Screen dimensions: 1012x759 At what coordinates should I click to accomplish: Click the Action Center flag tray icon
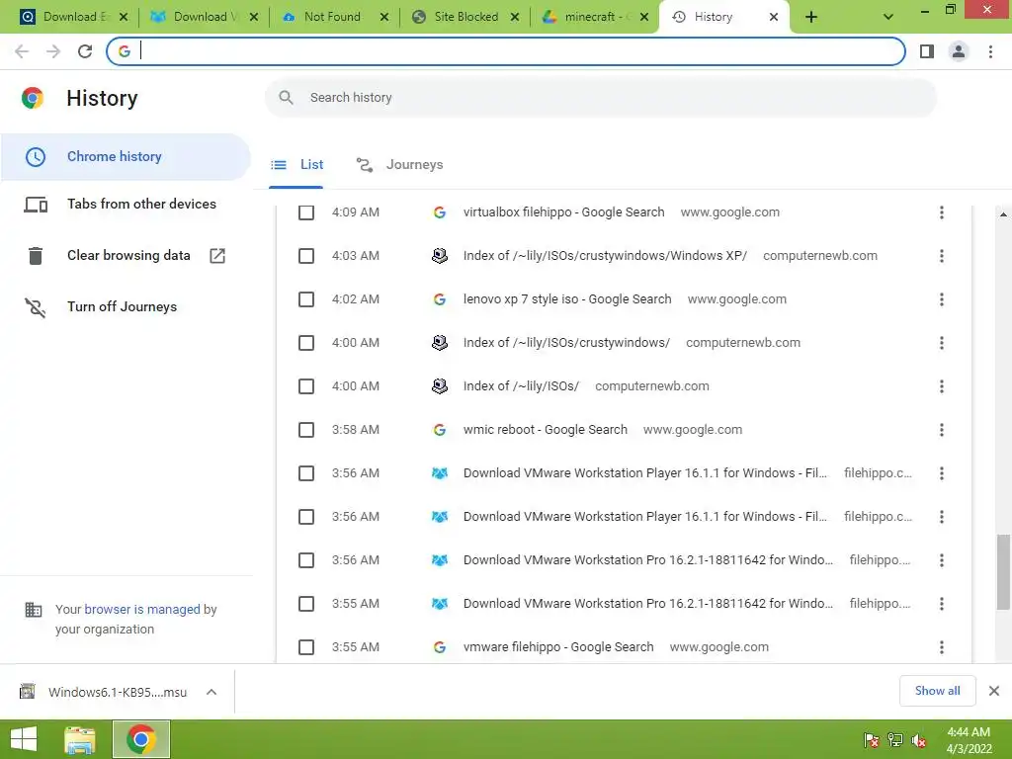[x=872, y=739]
